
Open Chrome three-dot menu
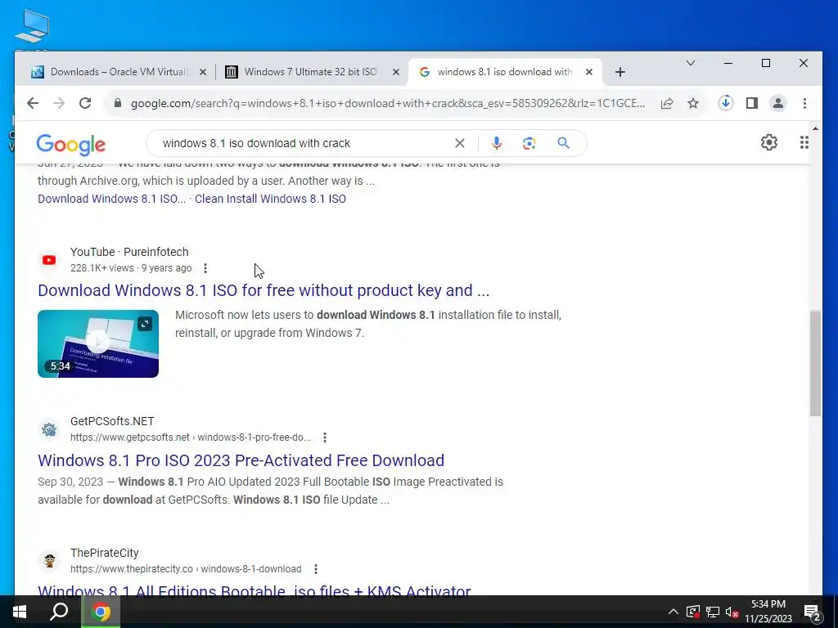804,103
